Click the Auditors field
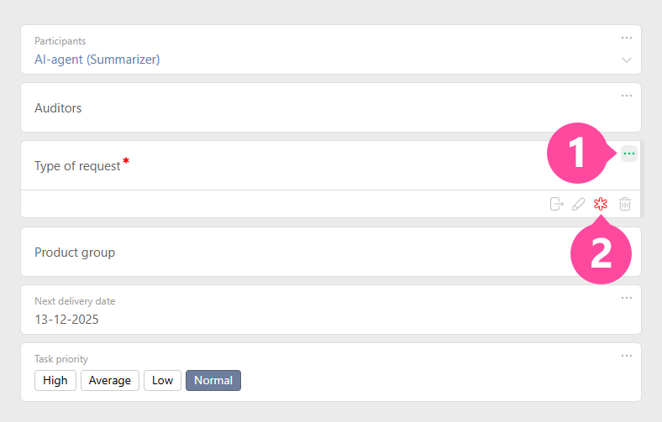Image resolution: width=662 pixels, height=422 pixels. (x=58, y=108)
